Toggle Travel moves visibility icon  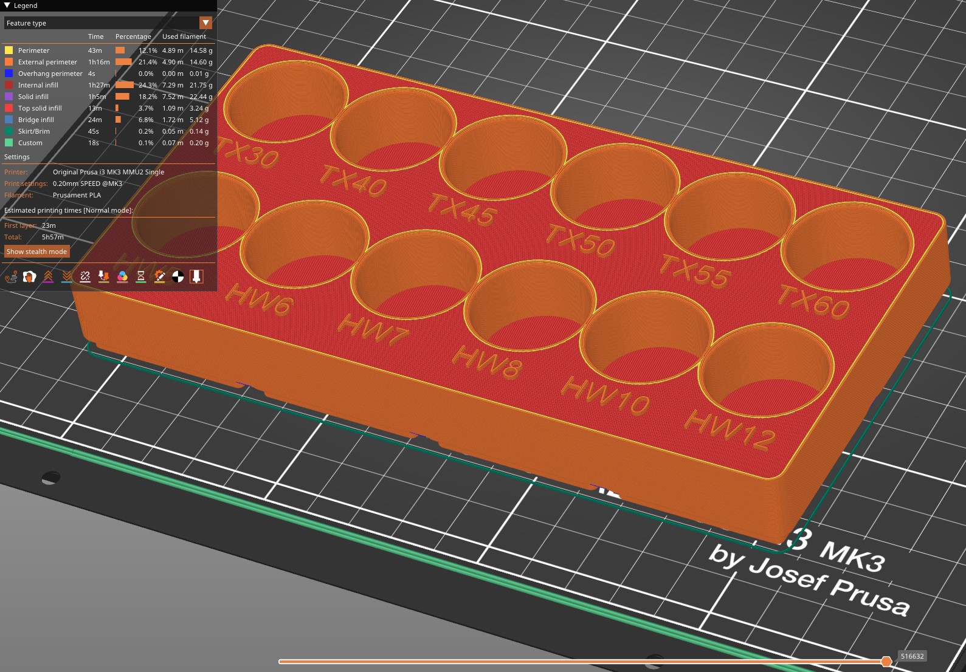click(x=11, y=277)
